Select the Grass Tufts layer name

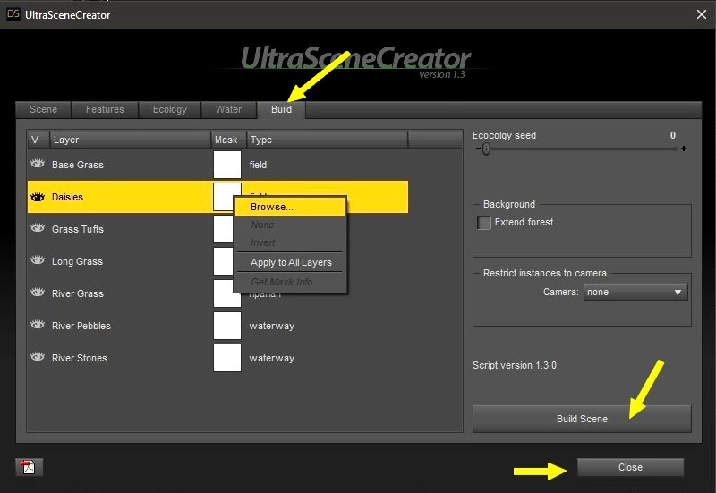[x=78, y=229]
